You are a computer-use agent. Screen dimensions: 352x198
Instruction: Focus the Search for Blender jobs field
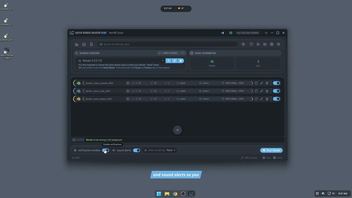point(168,44)
